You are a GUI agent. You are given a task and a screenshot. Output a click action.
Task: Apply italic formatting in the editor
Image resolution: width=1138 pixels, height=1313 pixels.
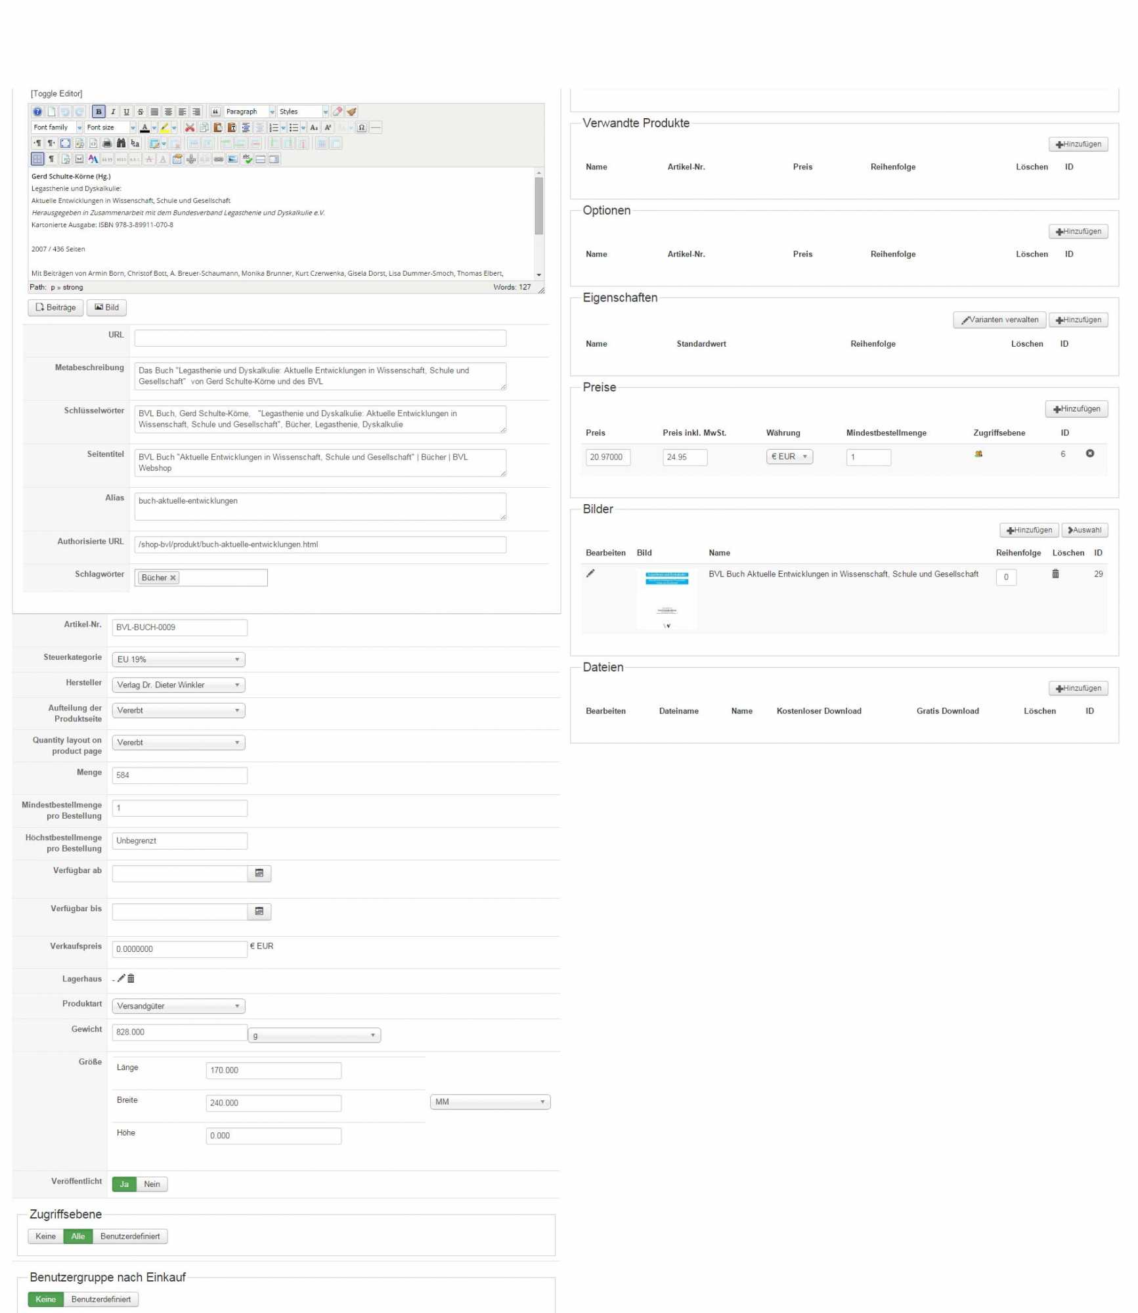point(113,112)
